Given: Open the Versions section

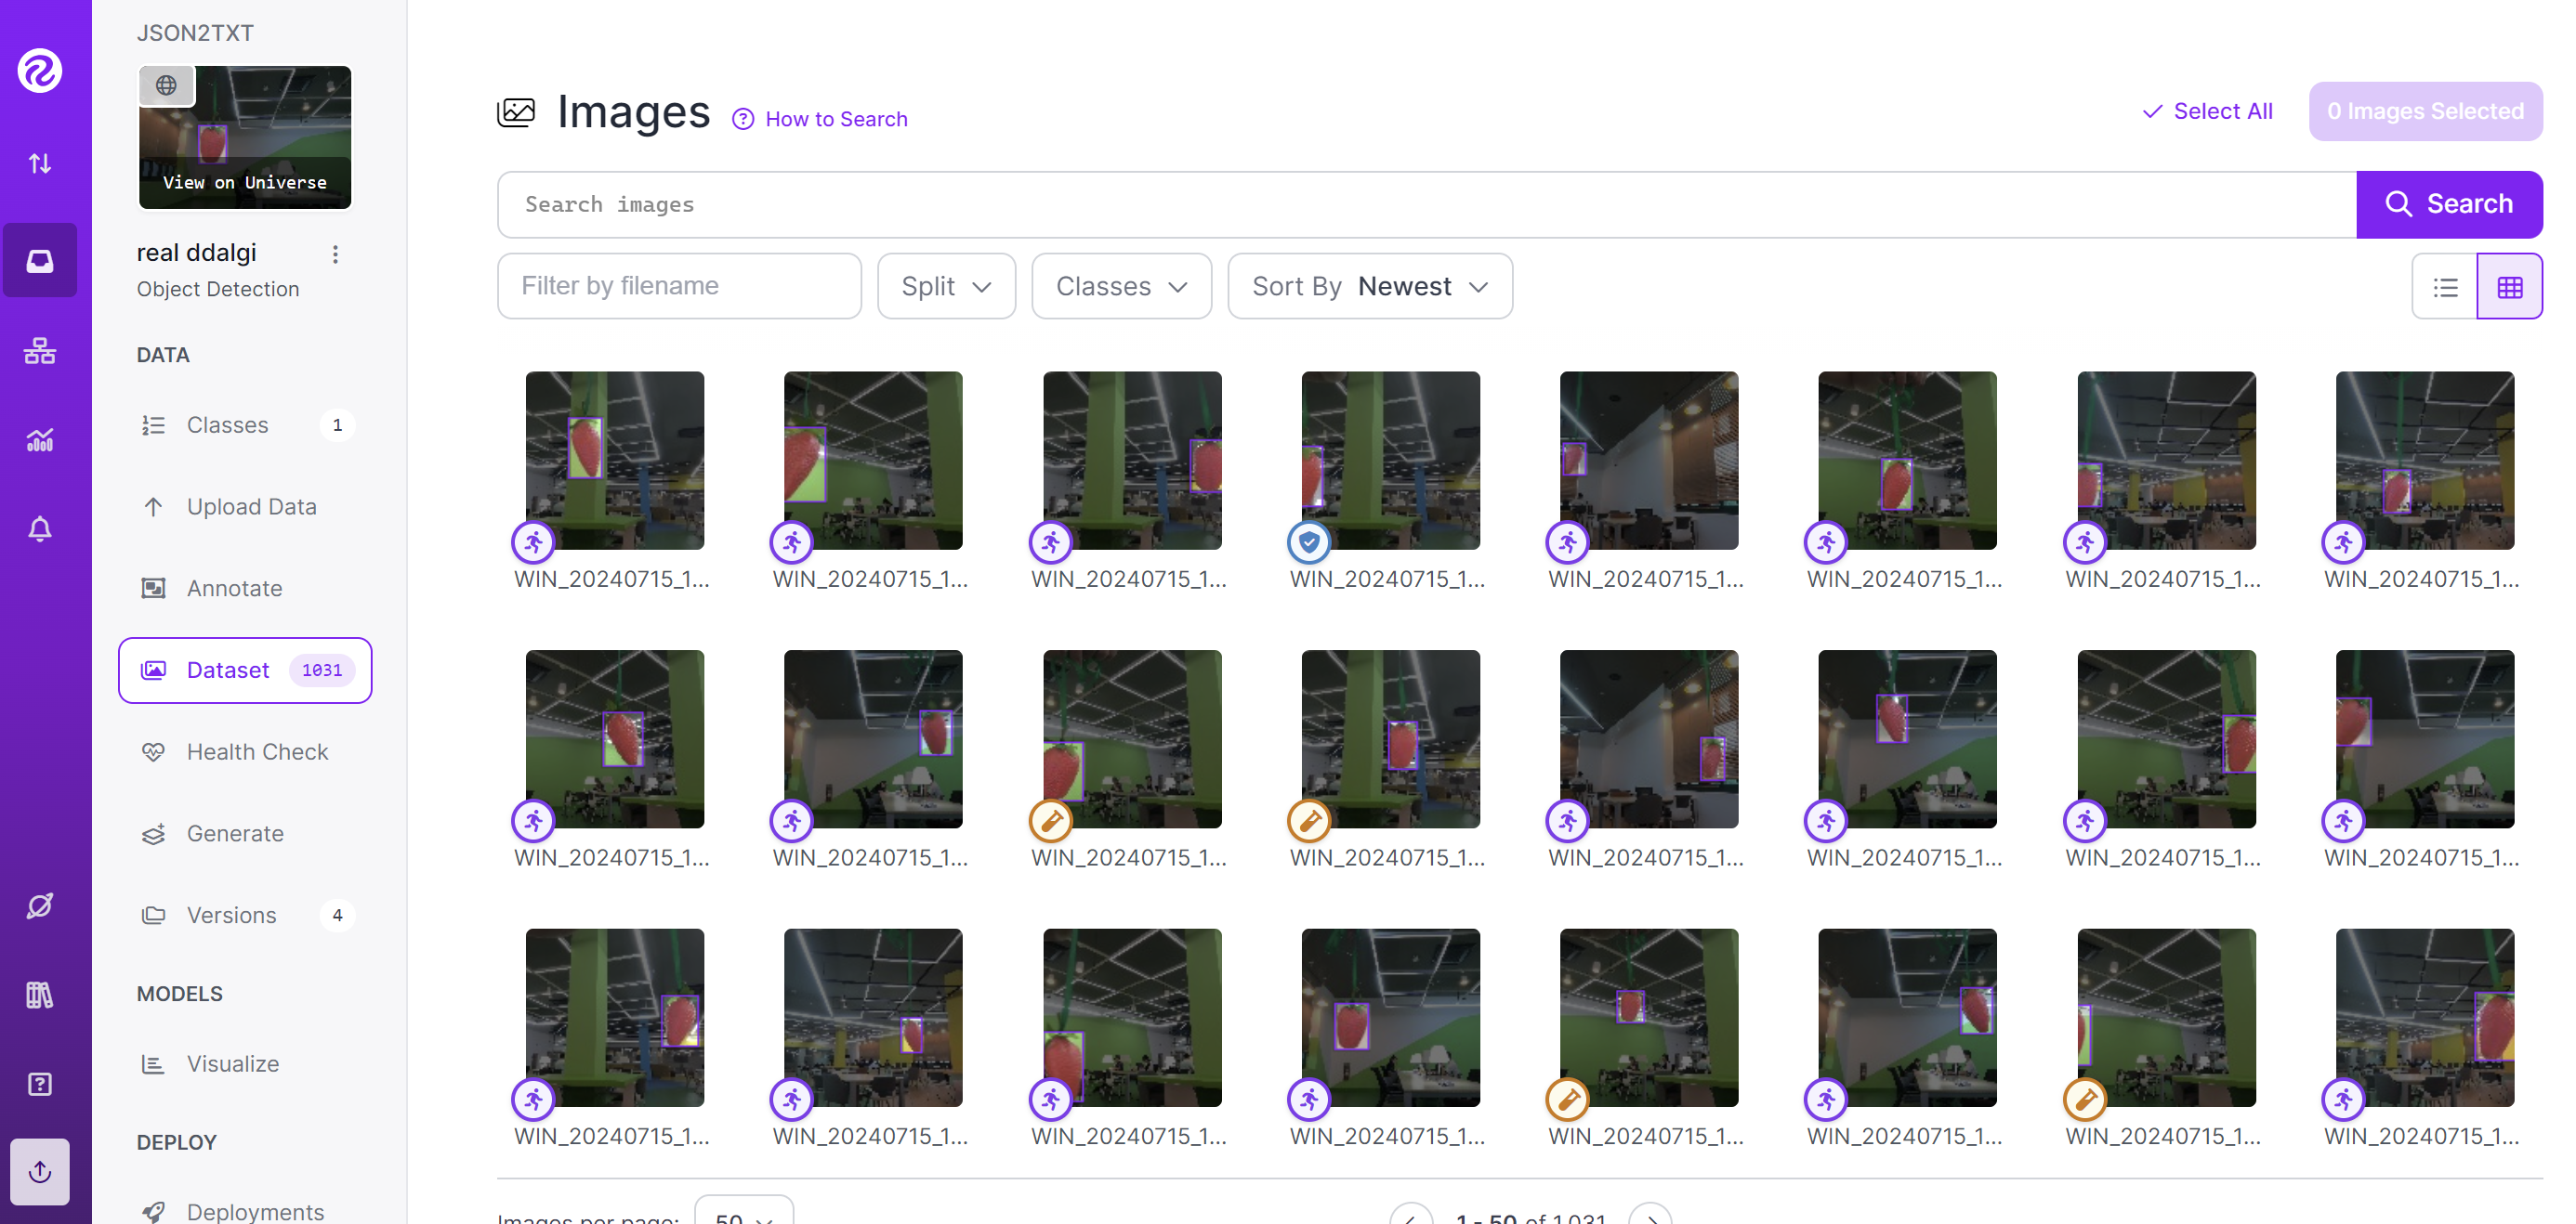Looking at the screenshot, I should point(231,916).
